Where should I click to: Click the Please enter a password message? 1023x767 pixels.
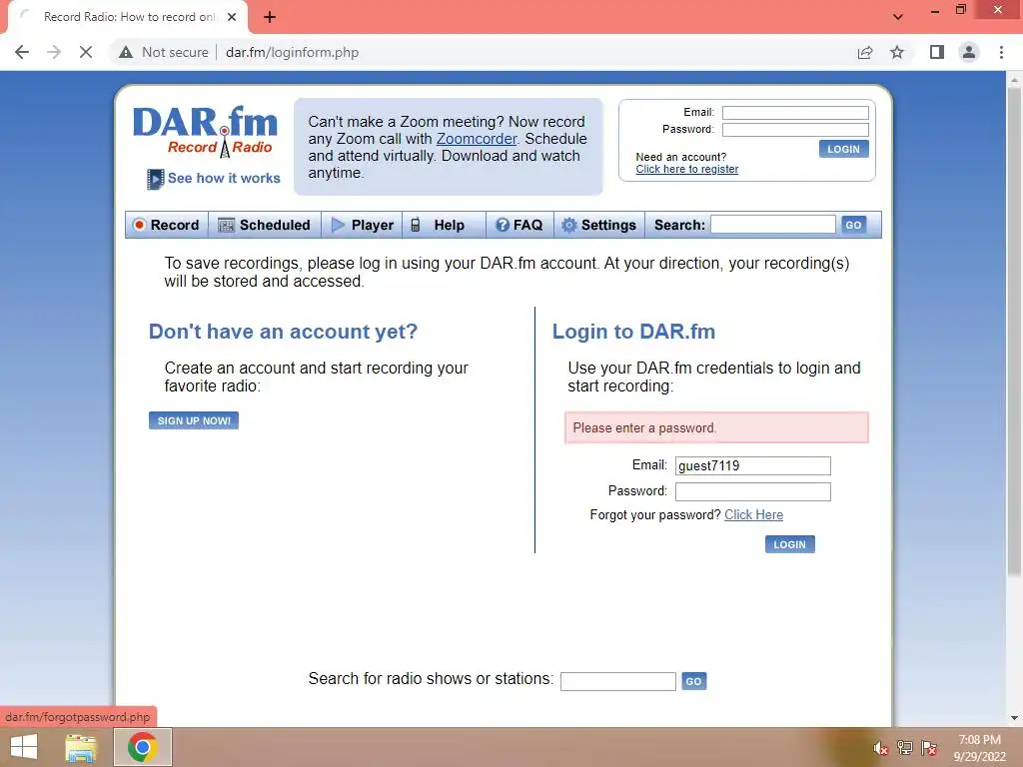pos(716,427)
